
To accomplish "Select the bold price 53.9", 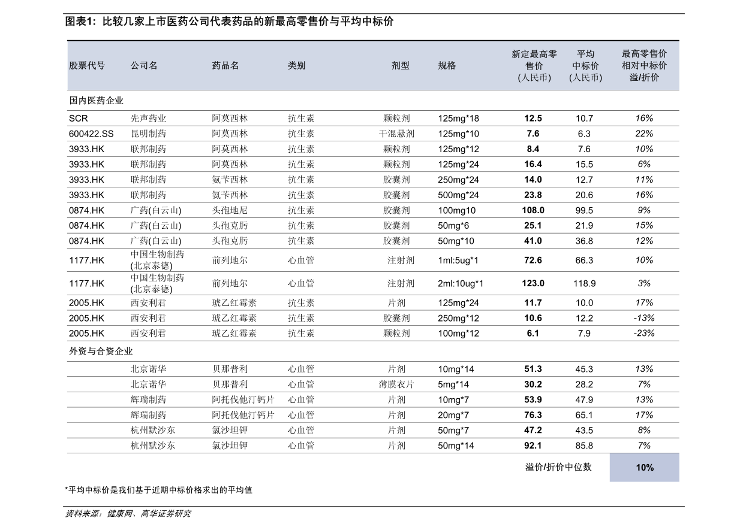I will coord(533,399).
